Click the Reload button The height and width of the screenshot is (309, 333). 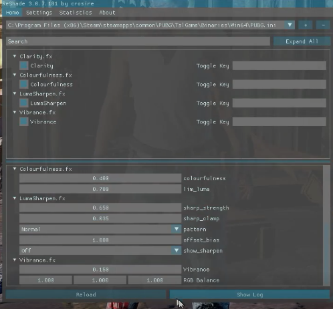[x=86, y=294]
